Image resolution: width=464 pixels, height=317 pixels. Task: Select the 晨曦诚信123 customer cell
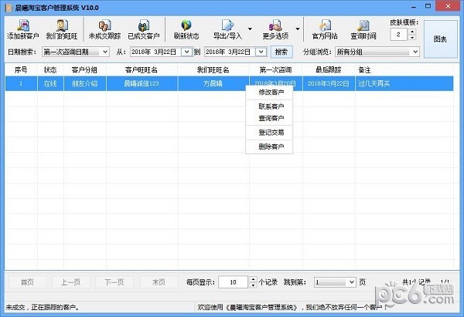[x=142, y=83]
